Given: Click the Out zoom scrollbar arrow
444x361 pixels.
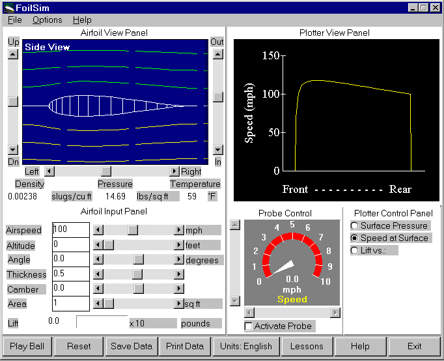Looking at the screenshot, I should coord(218,54).
